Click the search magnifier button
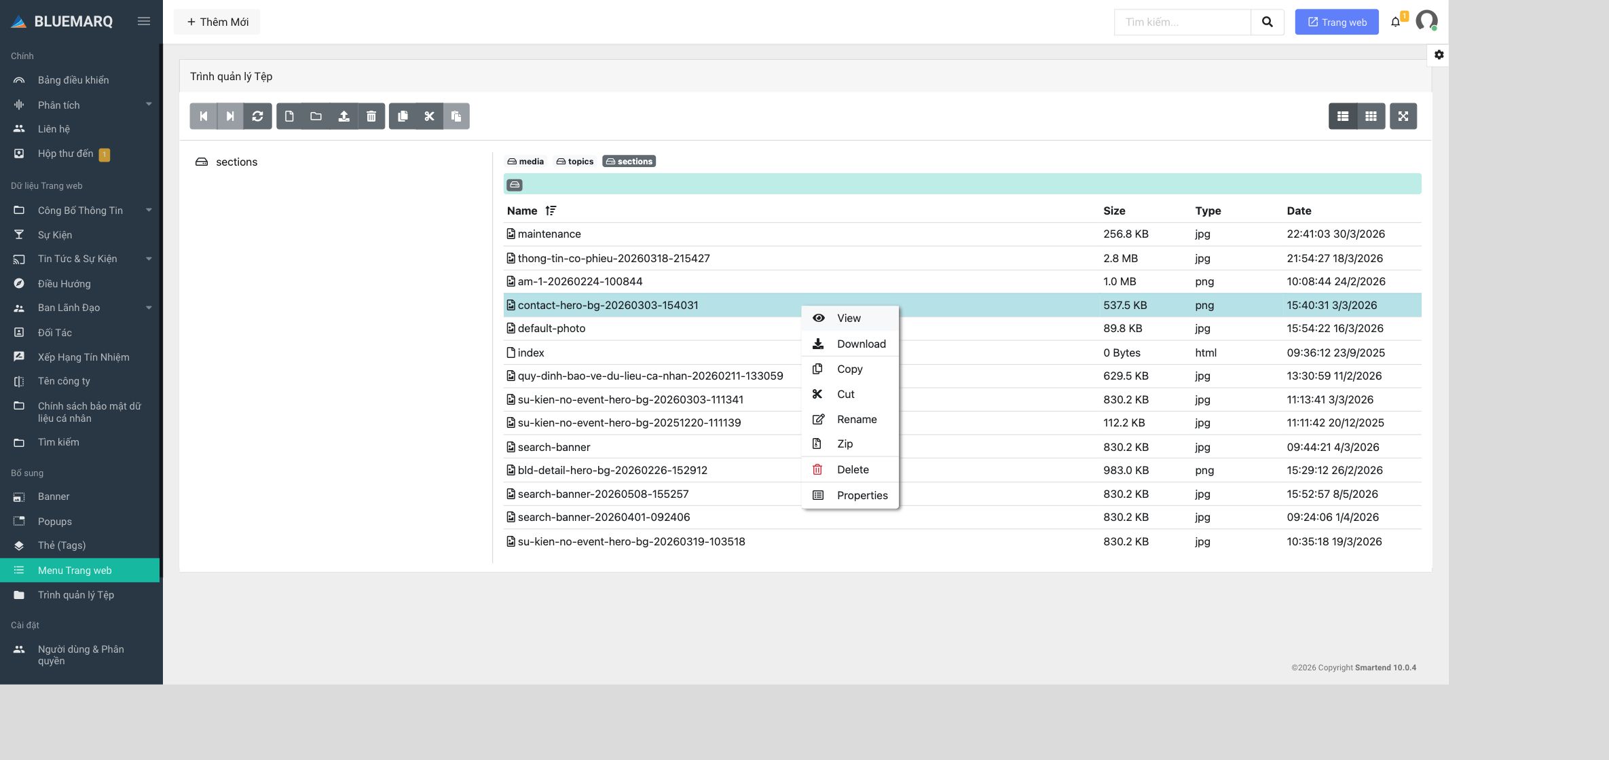This screenshot has height=760, width=1609. point(1268,22)
